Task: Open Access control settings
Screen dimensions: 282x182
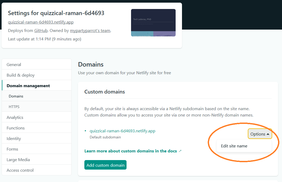Action: [x=37, y=170]
